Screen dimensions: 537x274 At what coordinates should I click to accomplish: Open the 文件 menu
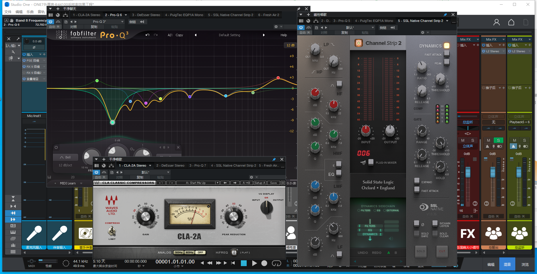[x=8, y=12]
